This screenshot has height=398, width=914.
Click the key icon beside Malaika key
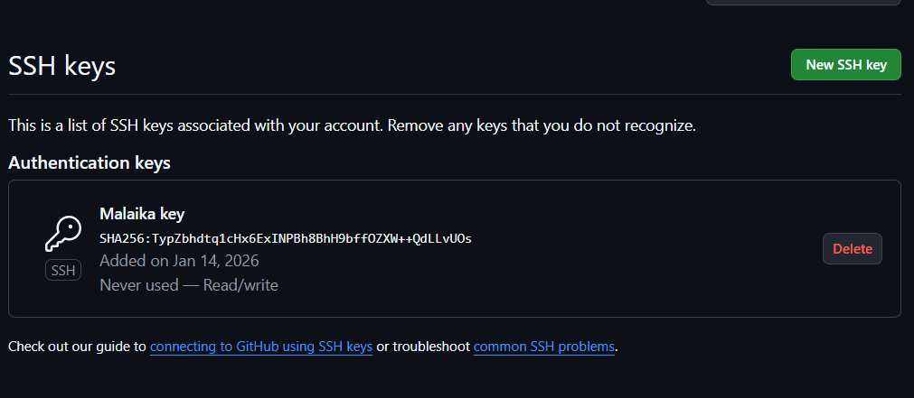pos(63,234)
